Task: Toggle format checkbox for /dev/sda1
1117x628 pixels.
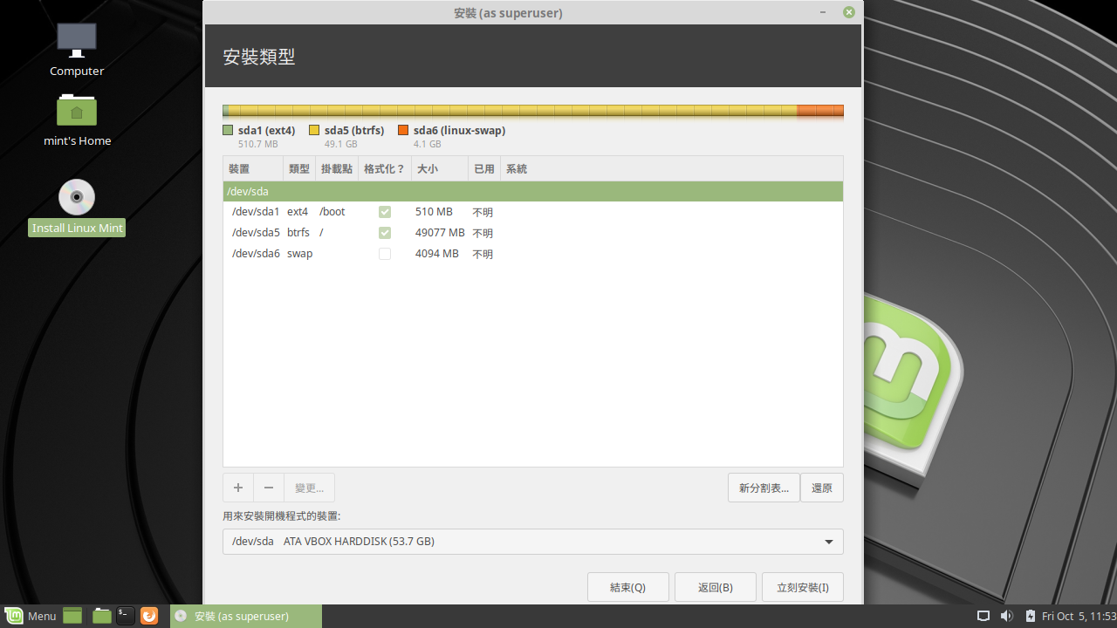Action: click(385, 212)
